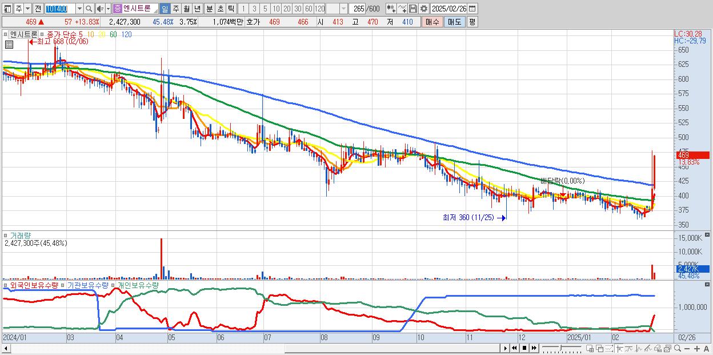The height and width of the screenshot is (355, 713).
Task: Open chart settings gear icon
Action: [423, 9]
